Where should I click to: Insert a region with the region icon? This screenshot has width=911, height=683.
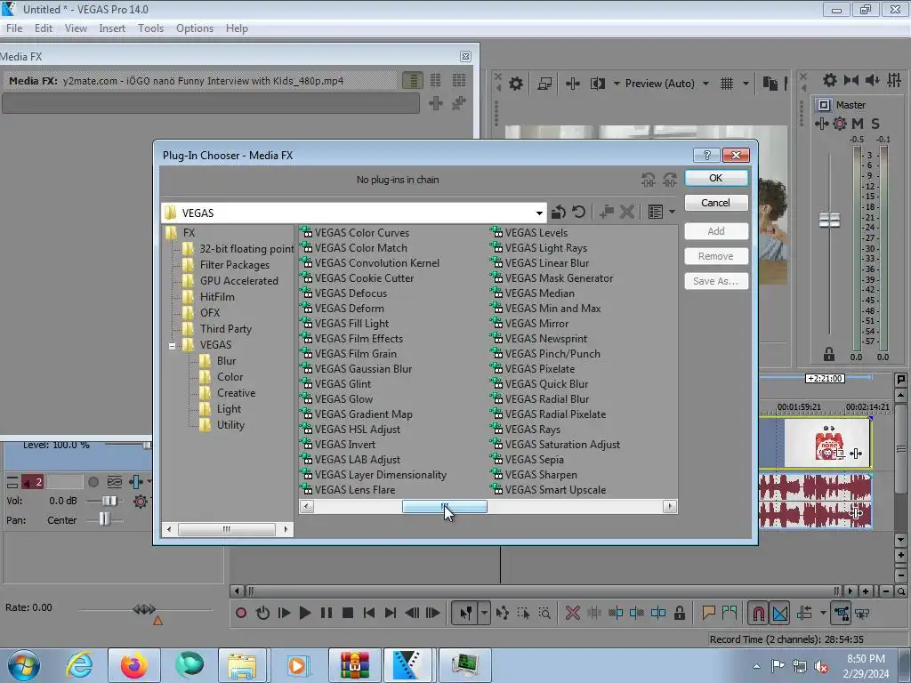[x=730, y=613]
